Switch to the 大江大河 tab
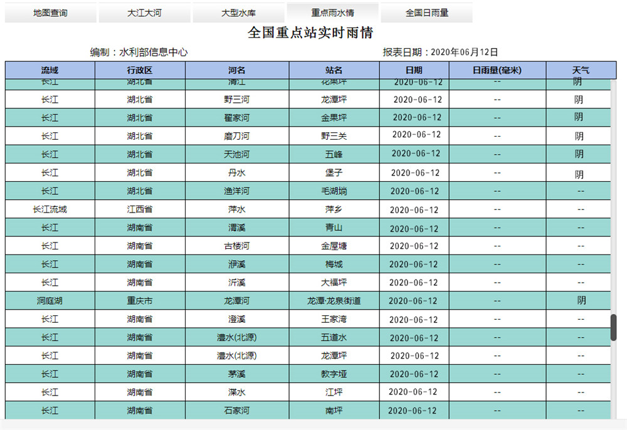 click(x=144, y=13)
